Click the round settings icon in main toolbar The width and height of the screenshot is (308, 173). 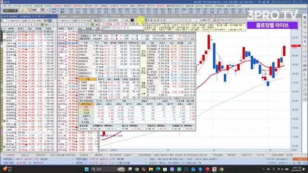point(47,10)
